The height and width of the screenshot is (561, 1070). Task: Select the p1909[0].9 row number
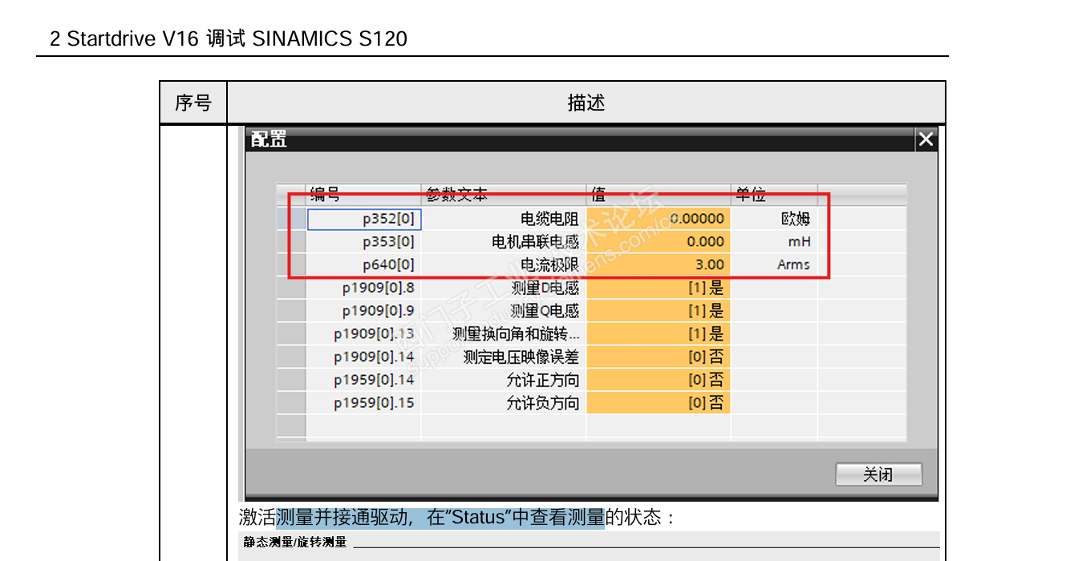364,311
